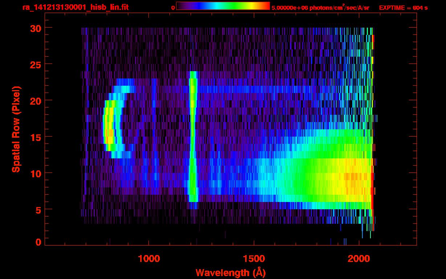Click the bright vertical emission line near 1216 Å
446x279 pixels.
(193, 136)
